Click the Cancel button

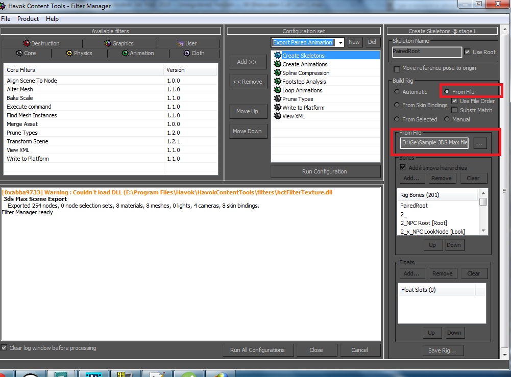[x=360, y=350]
